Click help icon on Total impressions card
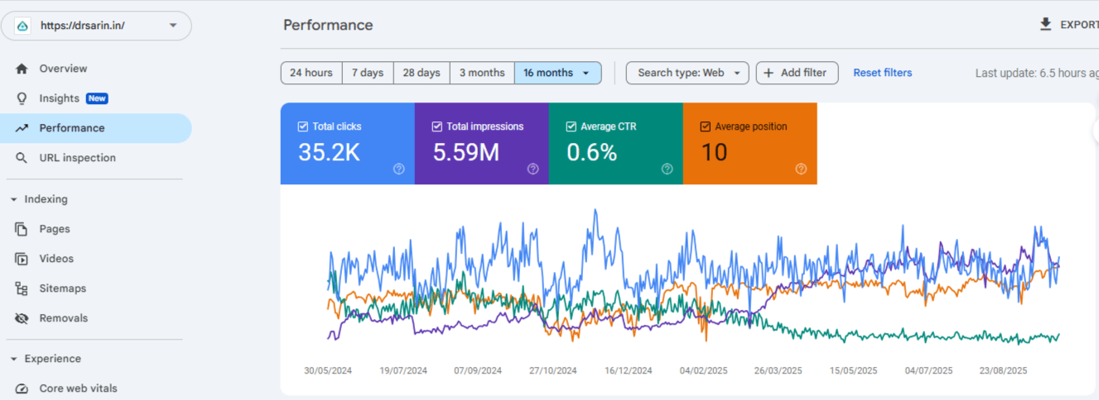The image size is (1099, 400). tap(533, 169)
